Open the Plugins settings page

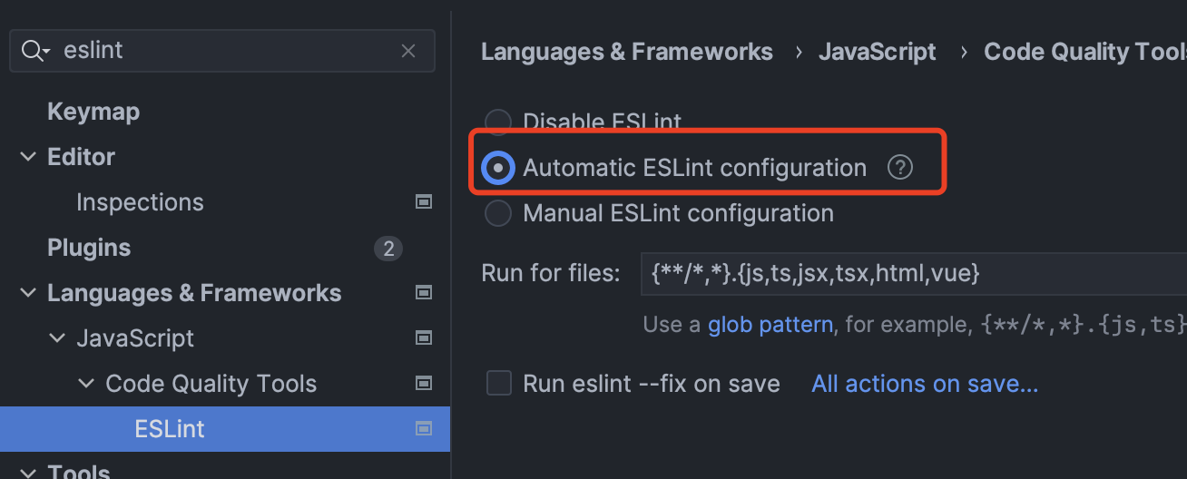tap(89, 248)
